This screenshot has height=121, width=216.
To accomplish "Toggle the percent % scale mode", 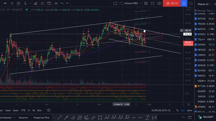I will 177,110.
